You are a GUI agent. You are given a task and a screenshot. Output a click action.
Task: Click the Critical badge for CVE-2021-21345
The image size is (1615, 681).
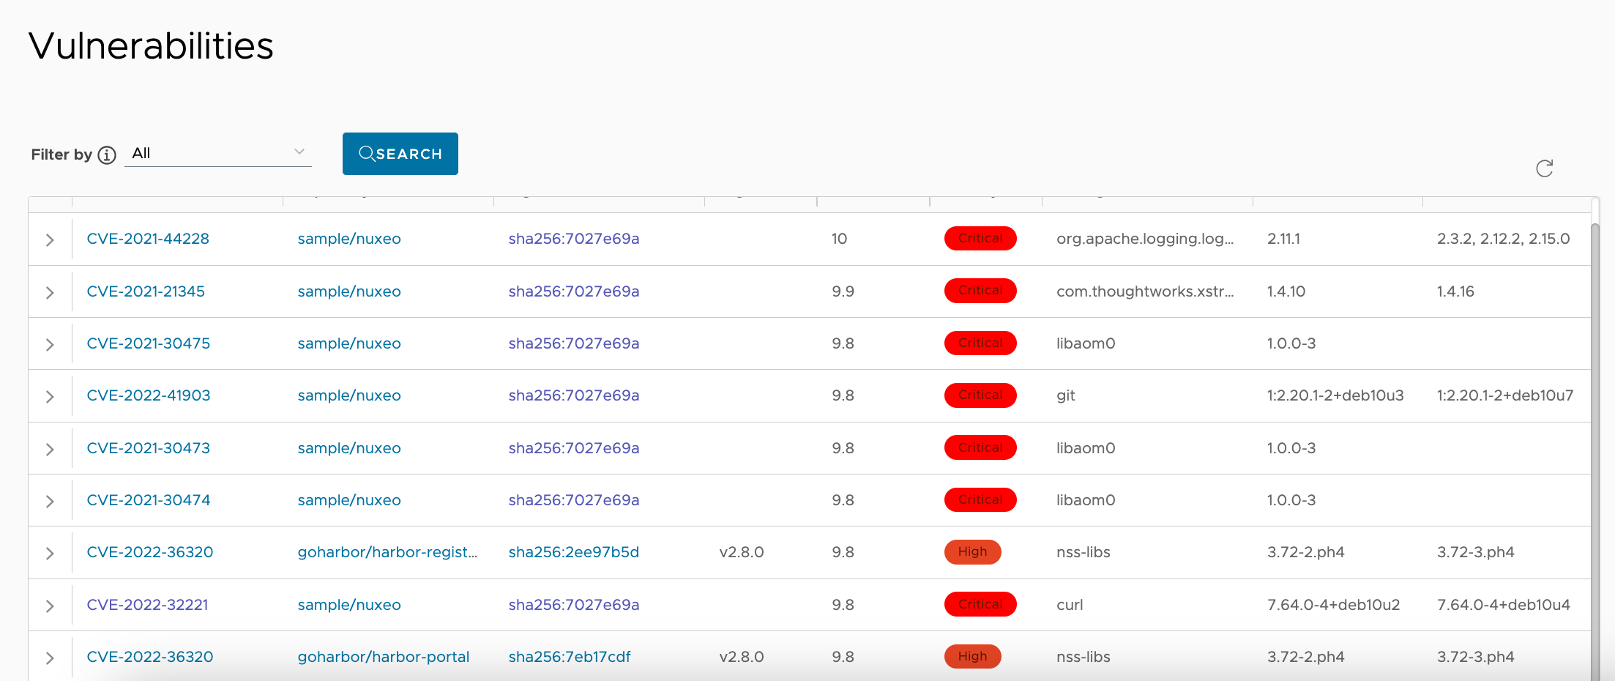pos(980,291)
